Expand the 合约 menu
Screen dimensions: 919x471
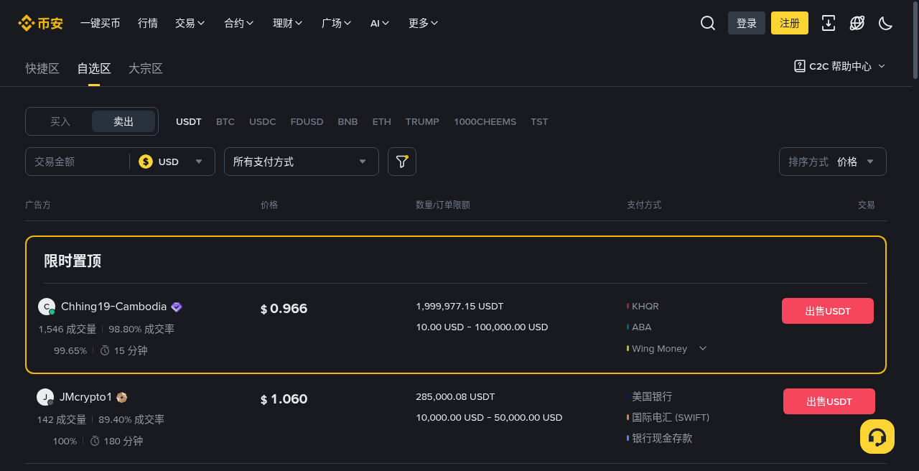(x=239, y=23)
